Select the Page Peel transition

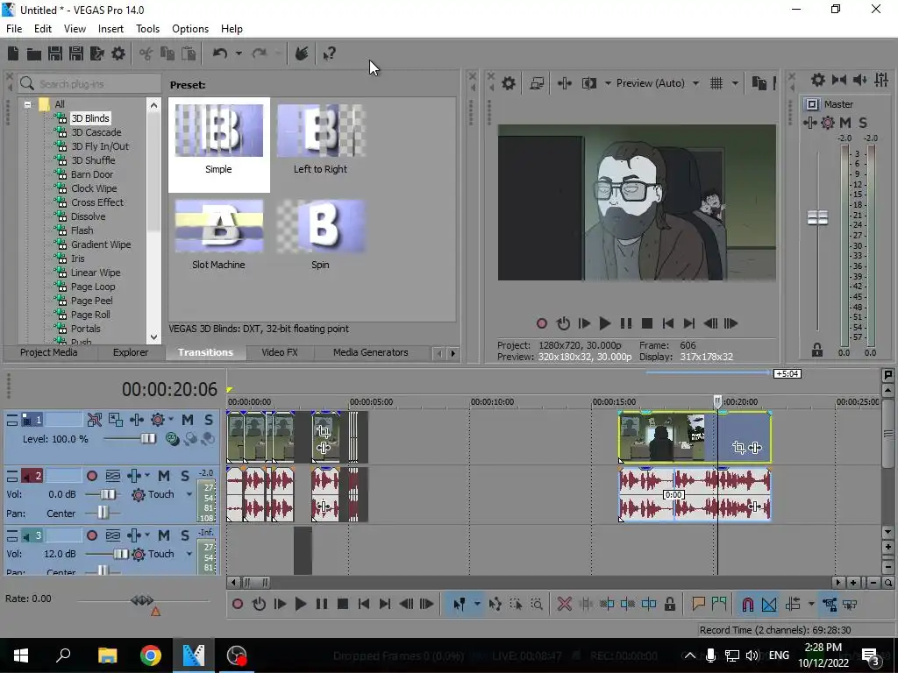pyautogui.click(x=91, y=301)
